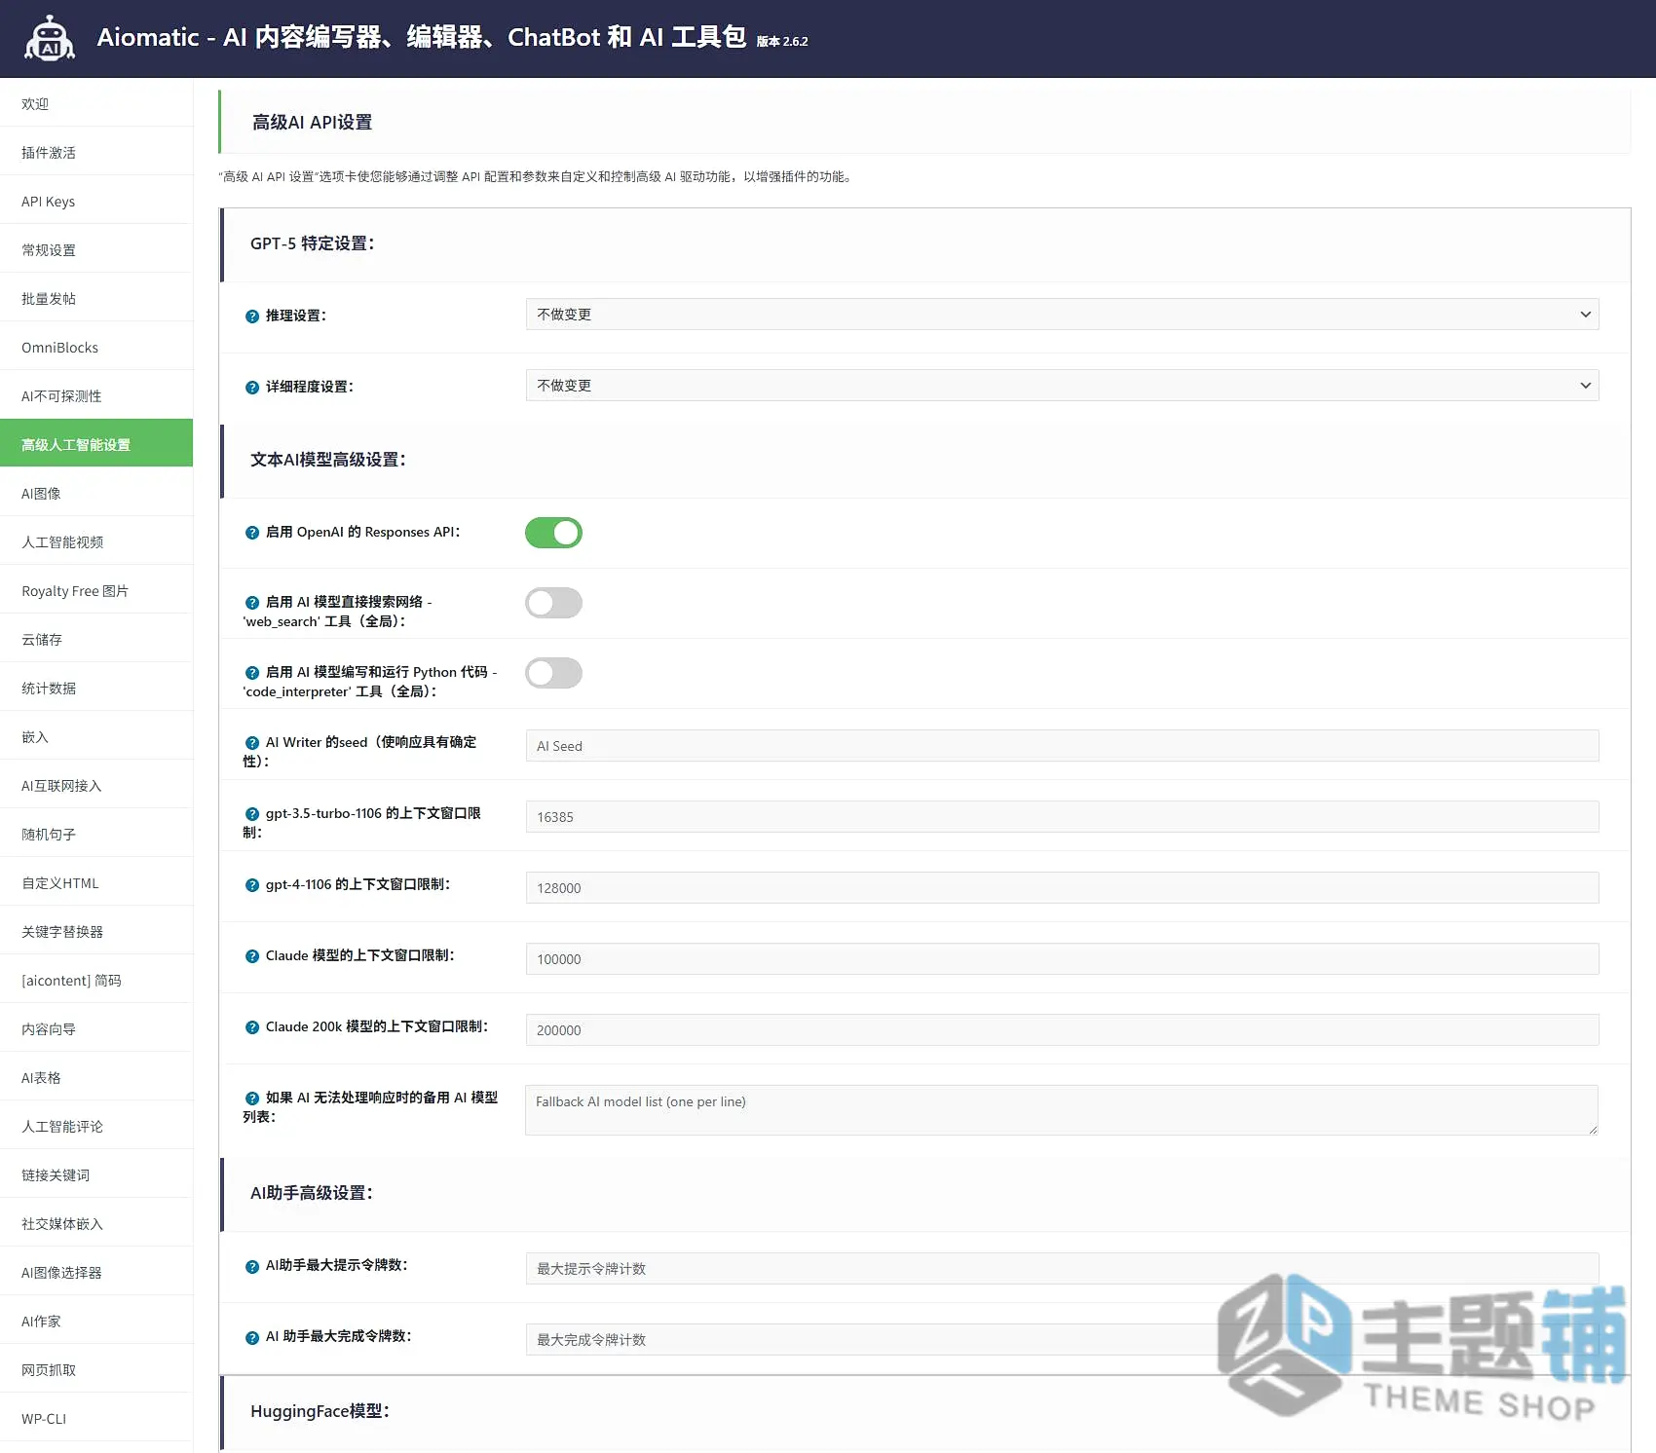Click help icon for AI助手最大提示令牌数

(x=252, y=1267)
